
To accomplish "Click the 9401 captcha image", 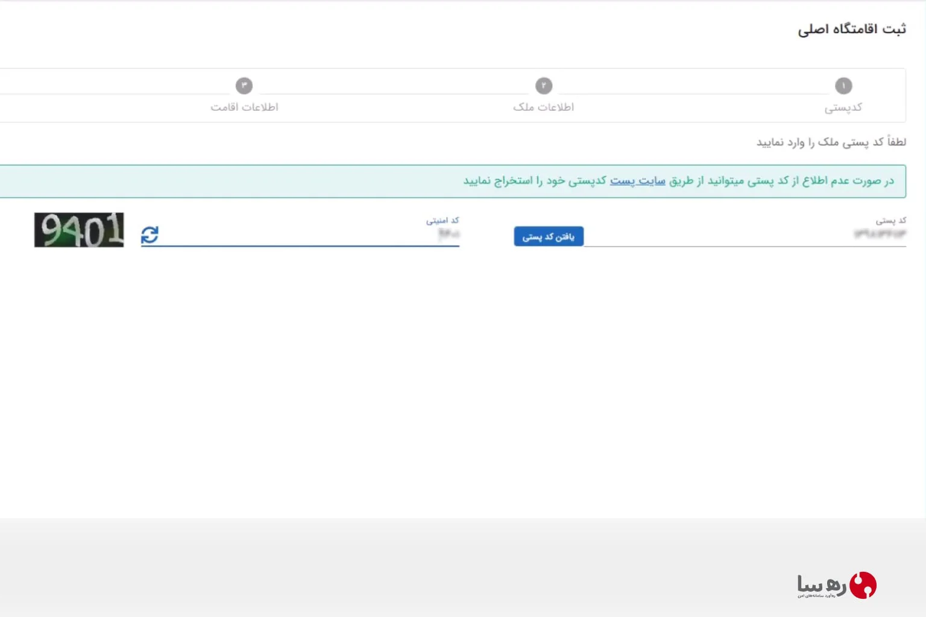I will tap(79, 230).
